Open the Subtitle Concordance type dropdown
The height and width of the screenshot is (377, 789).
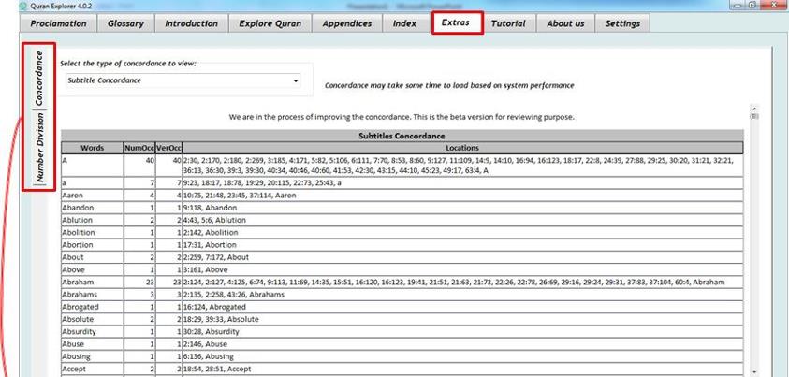tap(183, 80)
